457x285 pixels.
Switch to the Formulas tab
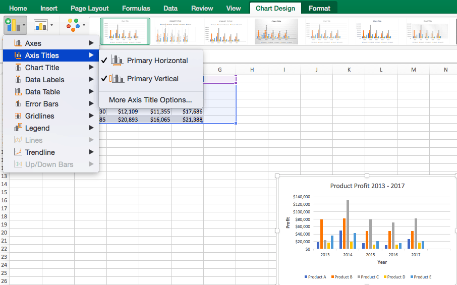136,8
